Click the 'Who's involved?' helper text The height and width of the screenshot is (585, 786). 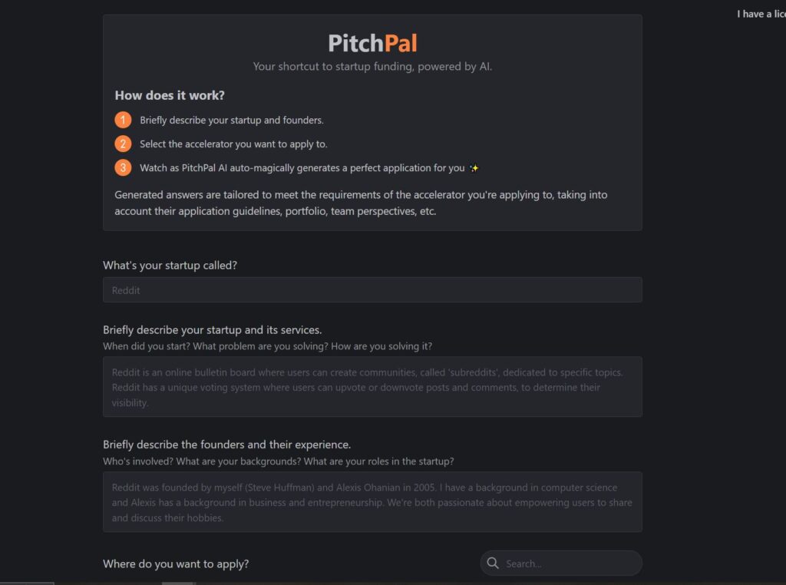click(278, 461)
